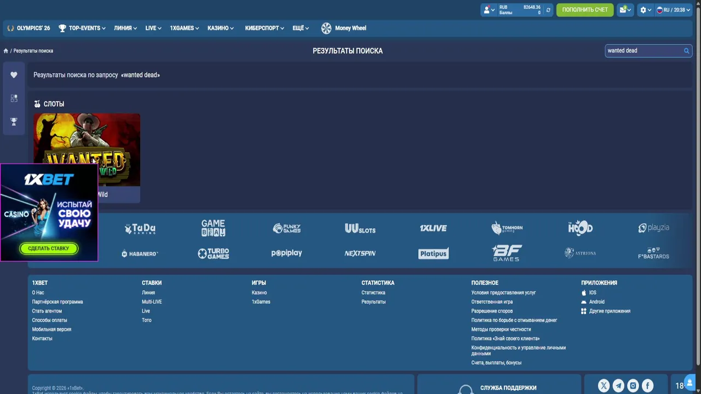The image size is (701, 394).
Task: Open the Game Beat provider logo
Action: (x=213, y=228)
